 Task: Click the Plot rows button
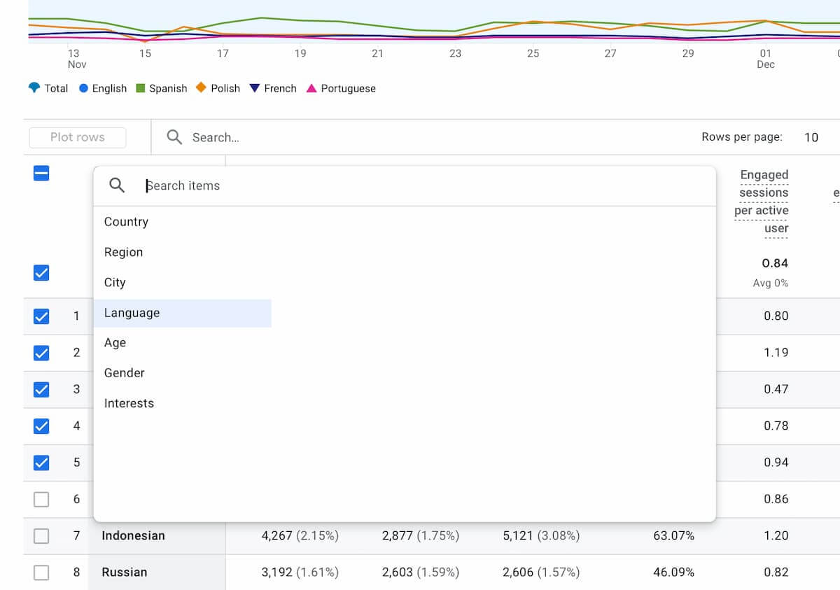click(77, 137)
